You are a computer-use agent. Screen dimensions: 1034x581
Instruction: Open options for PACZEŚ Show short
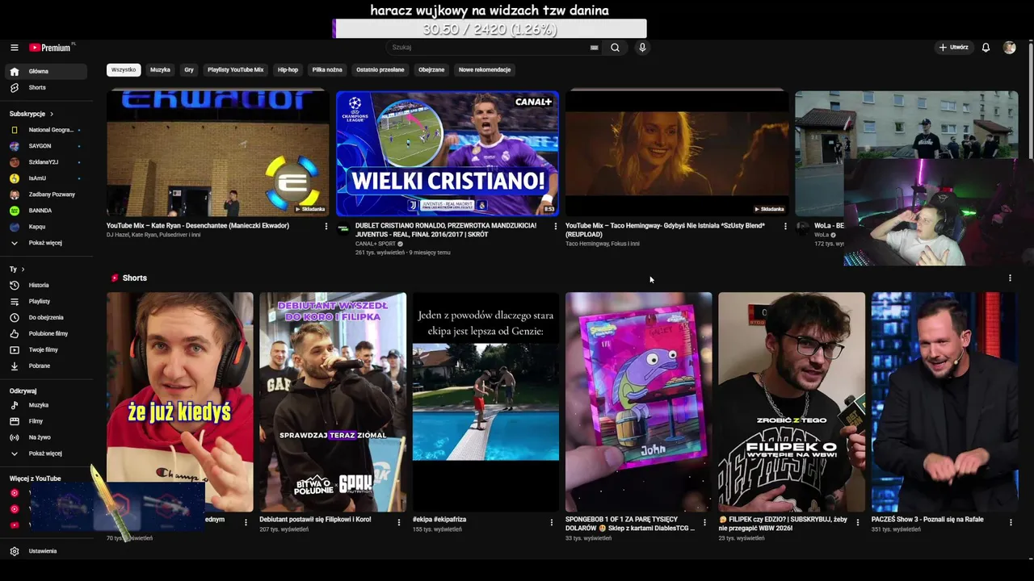tap(1011, 522)
